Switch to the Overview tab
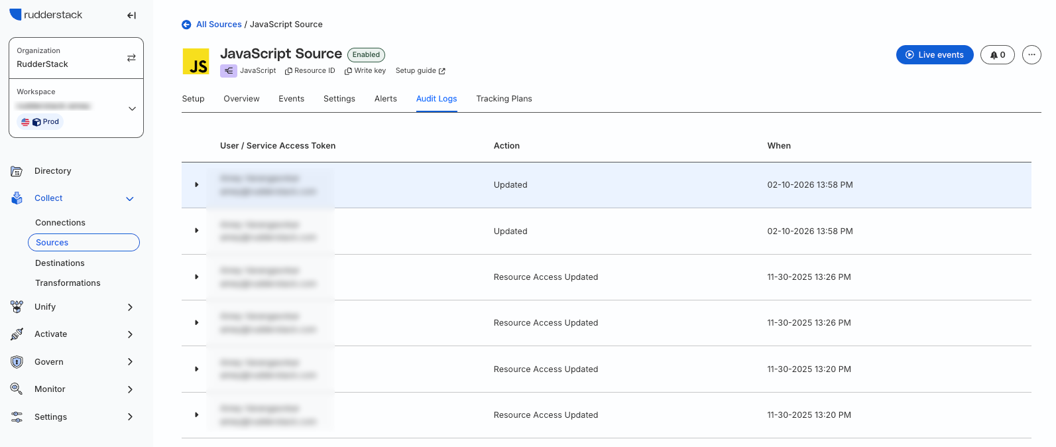 (x=241, y=99)
